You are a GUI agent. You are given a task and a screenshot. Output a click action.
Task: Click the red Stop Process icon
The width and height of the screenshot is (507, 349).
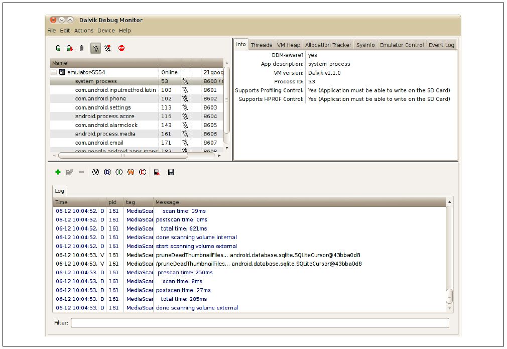pyautogui.click(x=121, y=48)
